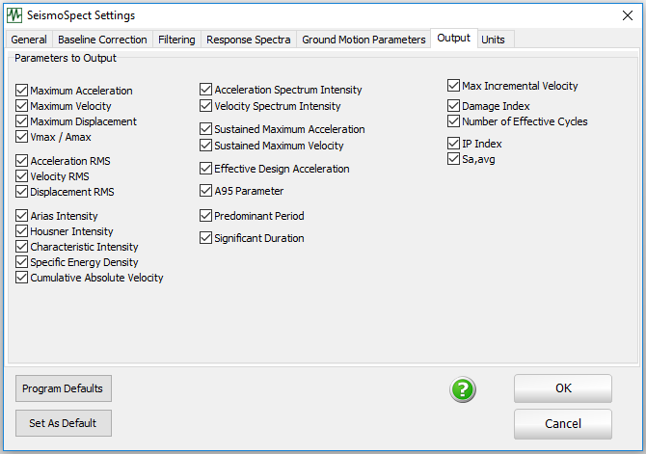Image resolution: width=646 pixels, height=454 pixels.
Task: Uncheck the Significant Duration checkbox
Action: pos(206,238)
